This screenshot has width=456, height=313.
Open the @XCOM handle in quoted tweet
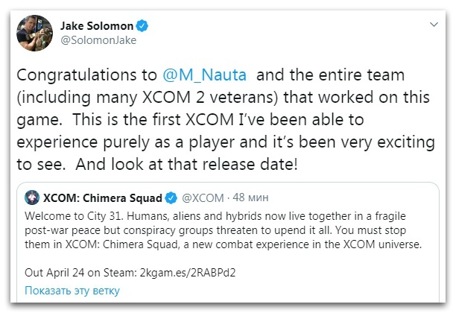(203, 197)
